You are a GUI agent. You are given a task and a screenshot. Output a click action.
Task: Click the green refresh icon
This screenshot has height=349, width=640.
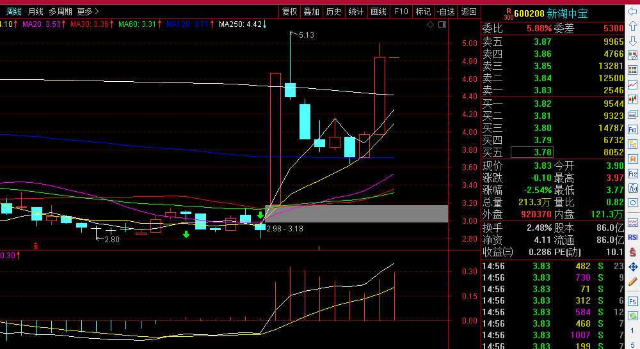coord(632,316)
